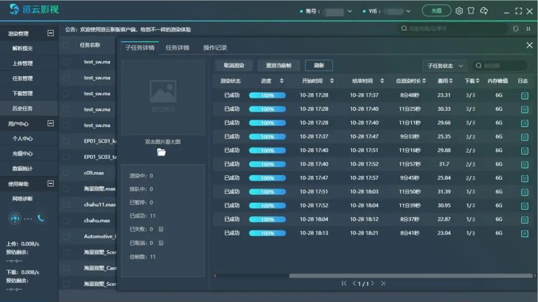Open log icon for the 23.31 cost row
Viewport: 538px width, 302px height.
tap(524, 95)
